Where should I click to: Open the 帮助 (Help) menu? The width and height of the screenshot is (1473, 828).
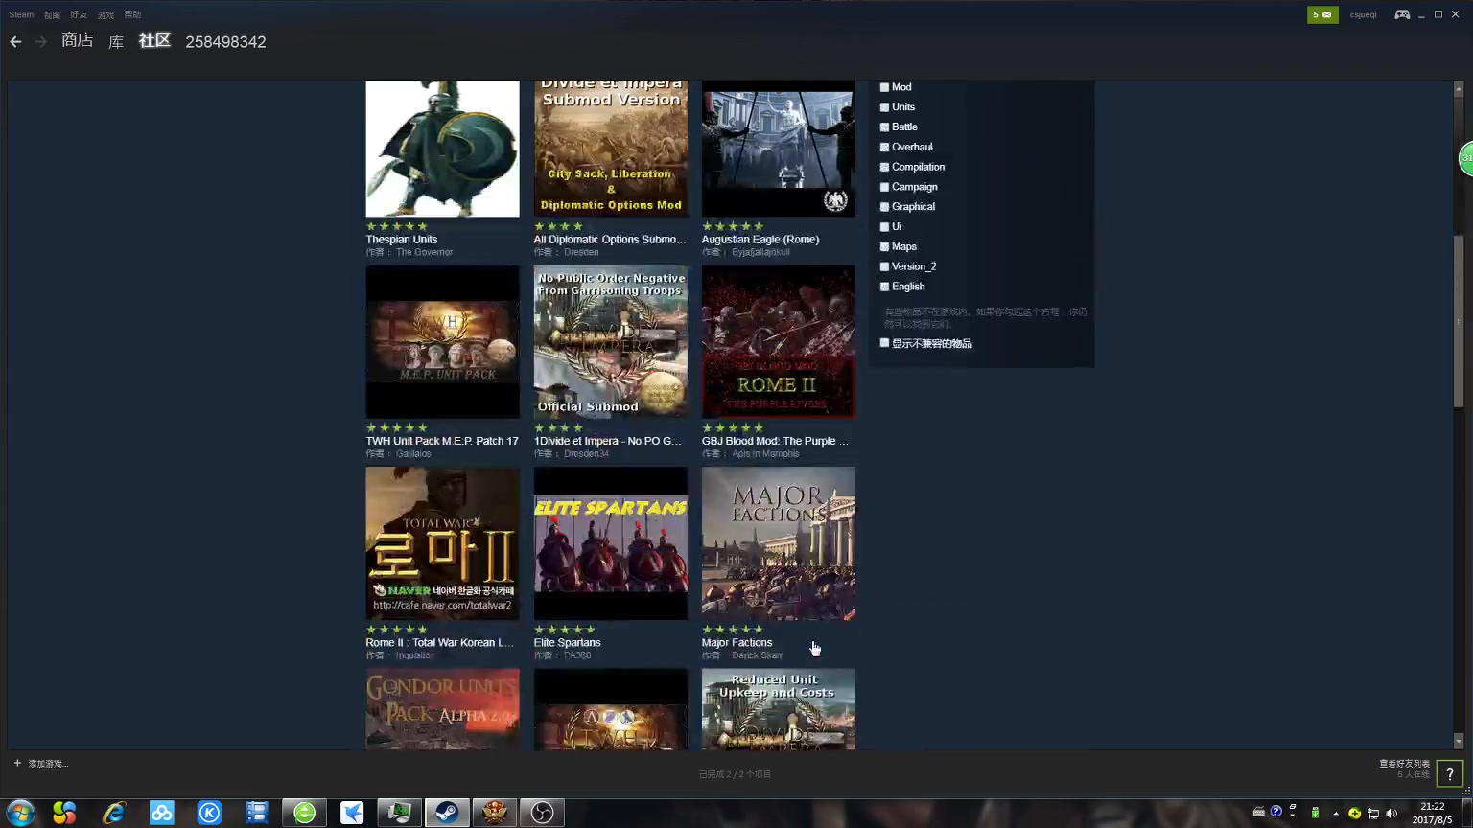click(x=132, y=14)
